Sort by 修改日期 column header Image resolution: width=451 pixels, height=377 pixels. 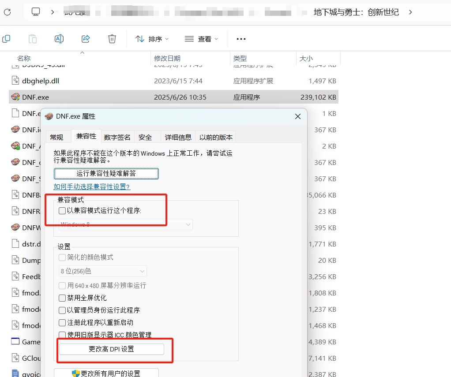[x=167, y=58]
